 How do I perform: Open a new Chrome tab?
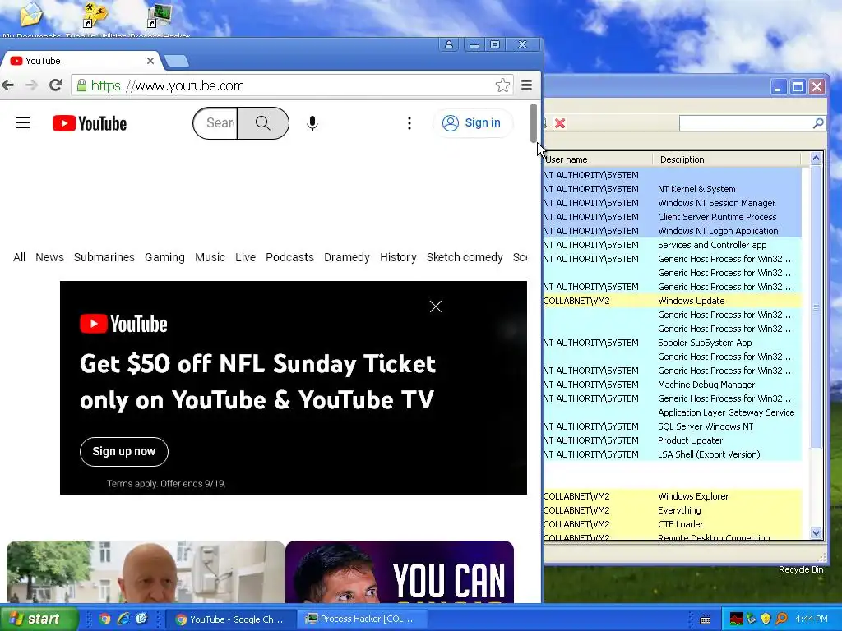177,61
